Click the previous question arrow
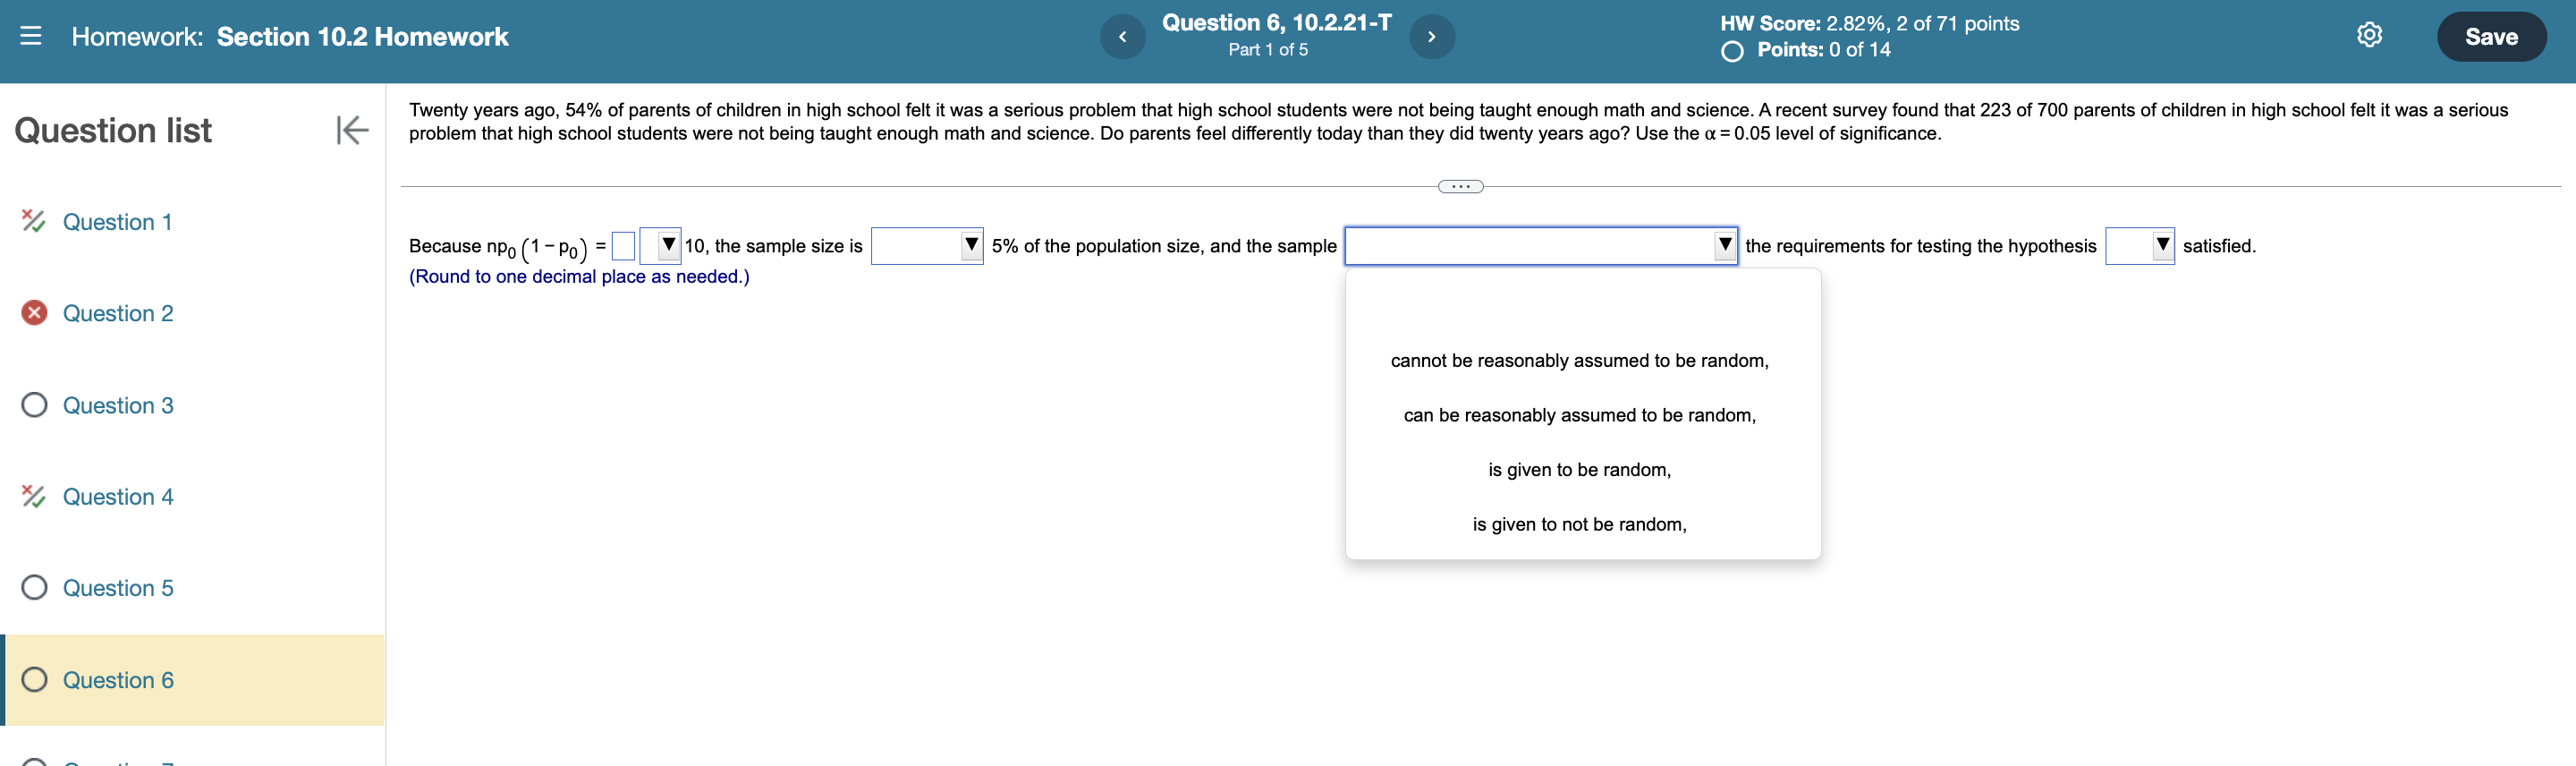The width and height of the screenshot is (2576, 766). click(x=1122, y=36)
